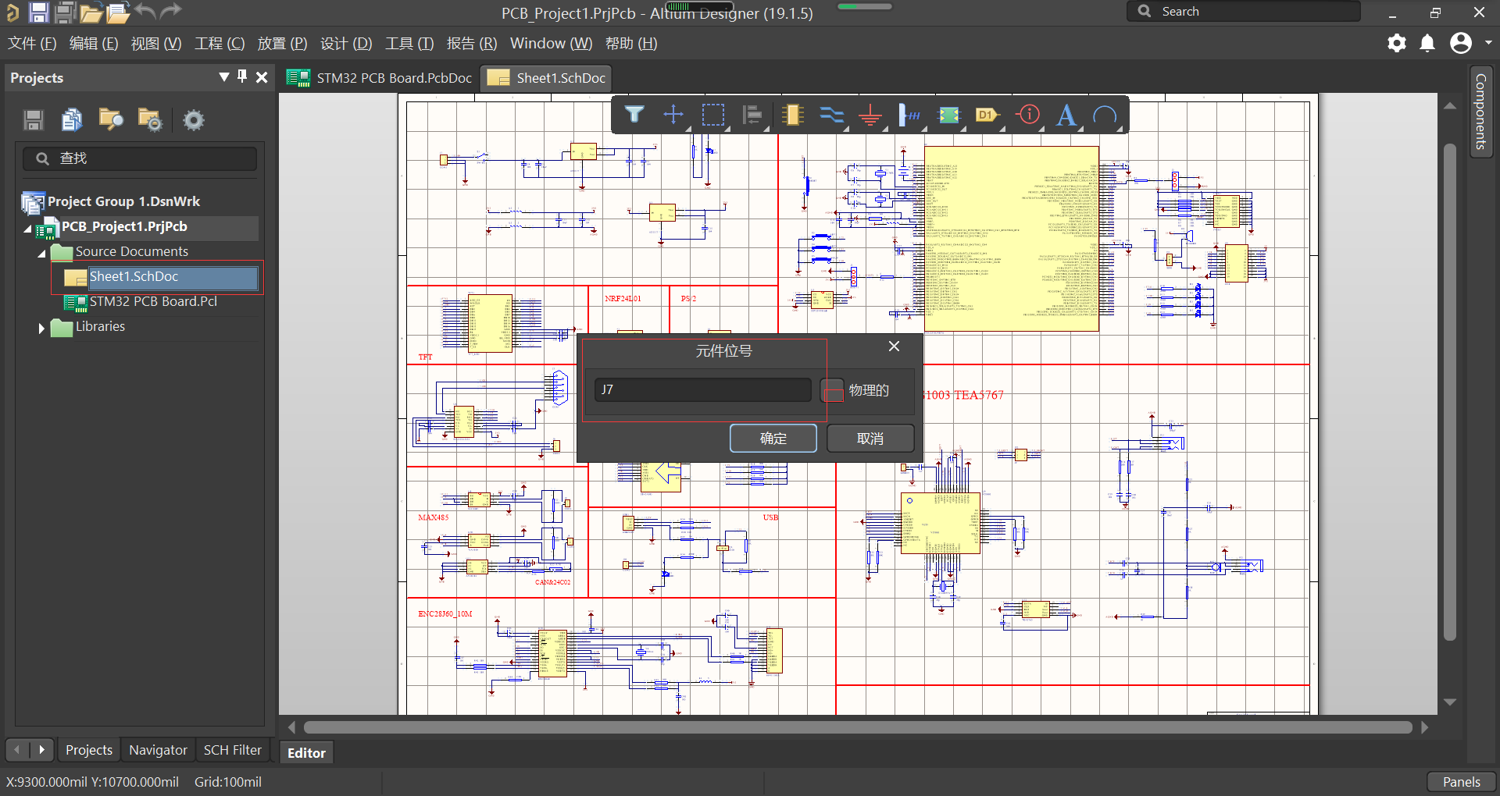The width and height of the screenshot is (1500, 796).
Task: Save the active document via title bar
Action: [x=38, y=12]
